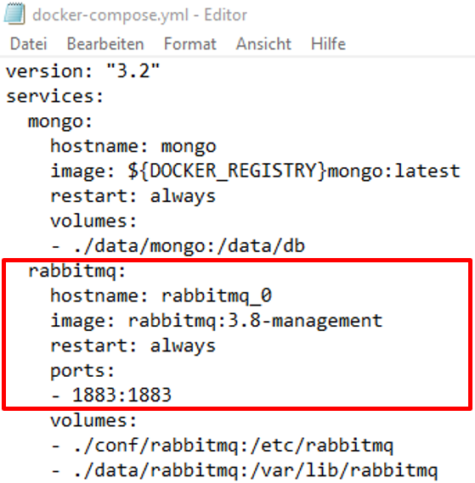Screen dimensions: 475x483
Task: Place cursor on services: line
Action: tap(54, 96)
